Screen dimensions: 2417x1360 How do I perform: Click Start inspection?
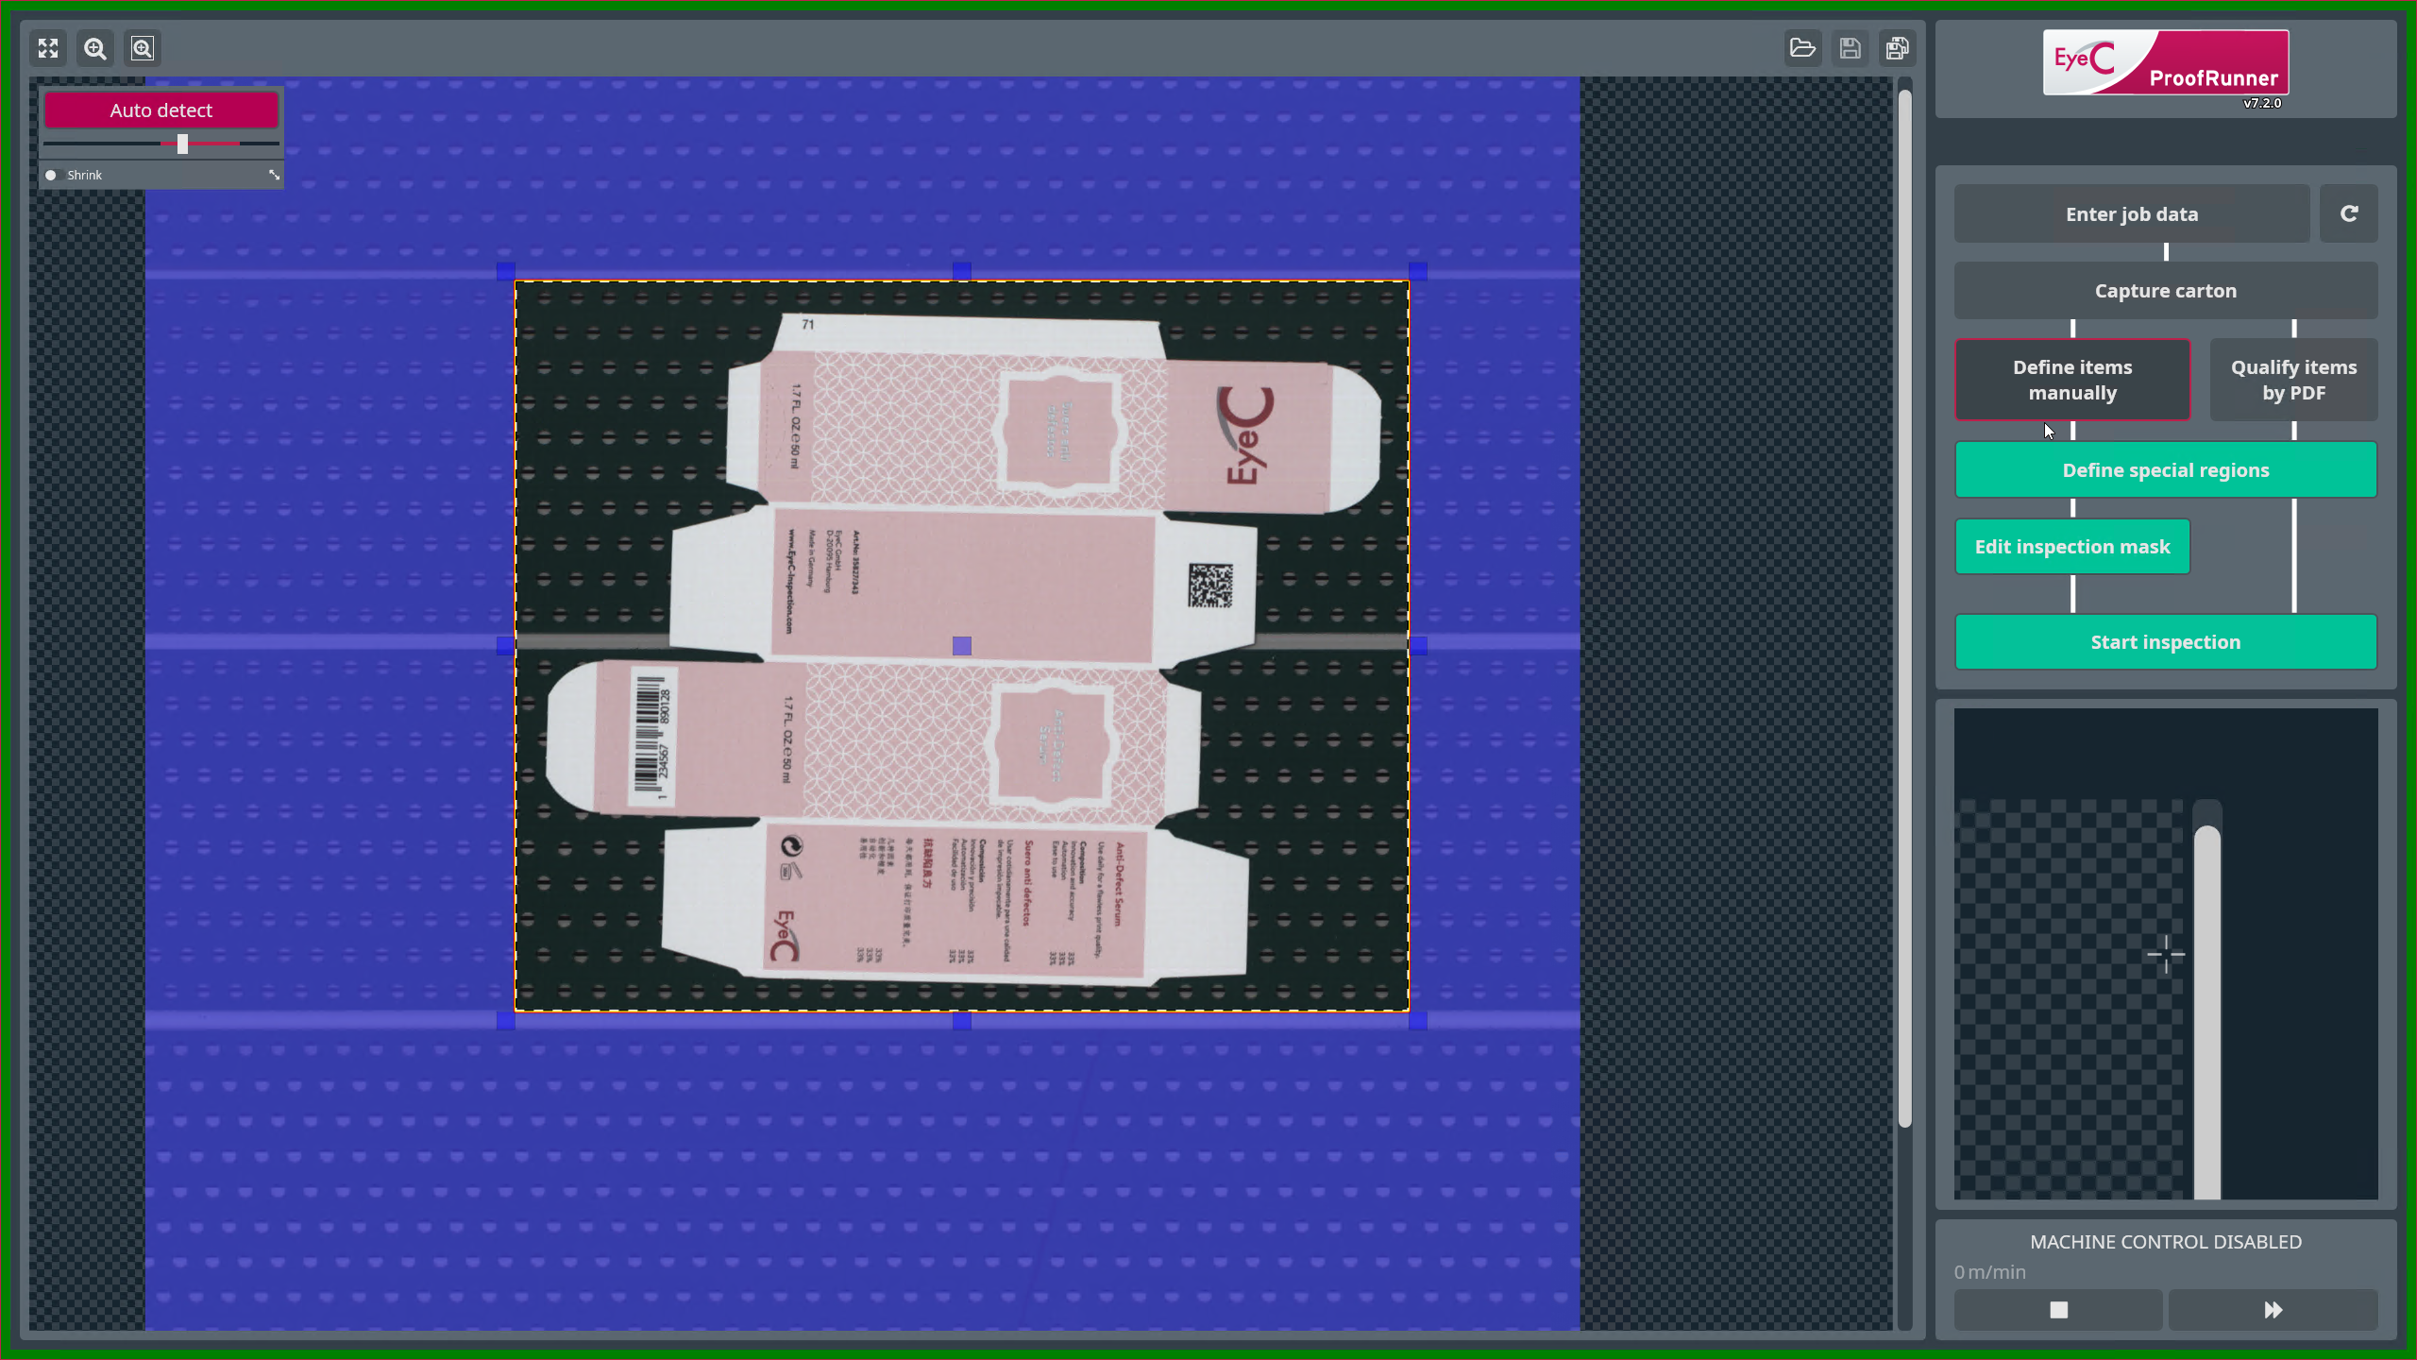tap(2166, 642)
